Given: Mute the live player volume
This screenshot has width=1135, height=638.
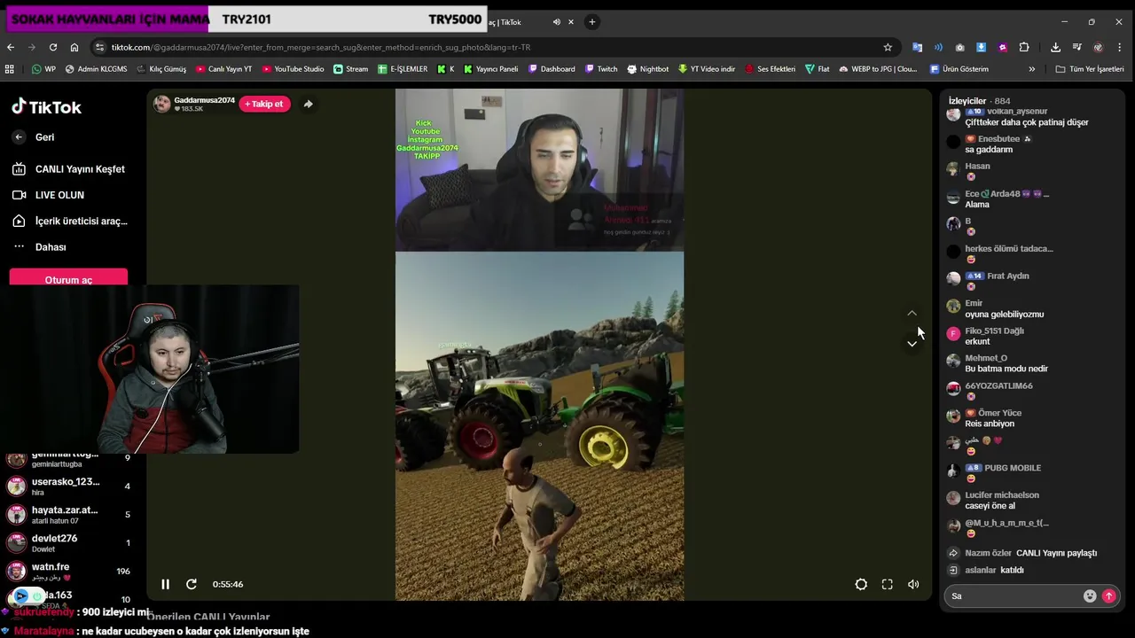Looking at the screenshot, I should 913,584.
